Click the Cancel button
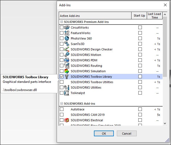Image resolution: width=171 pixels, height=145 pixels. pos(127,134)
